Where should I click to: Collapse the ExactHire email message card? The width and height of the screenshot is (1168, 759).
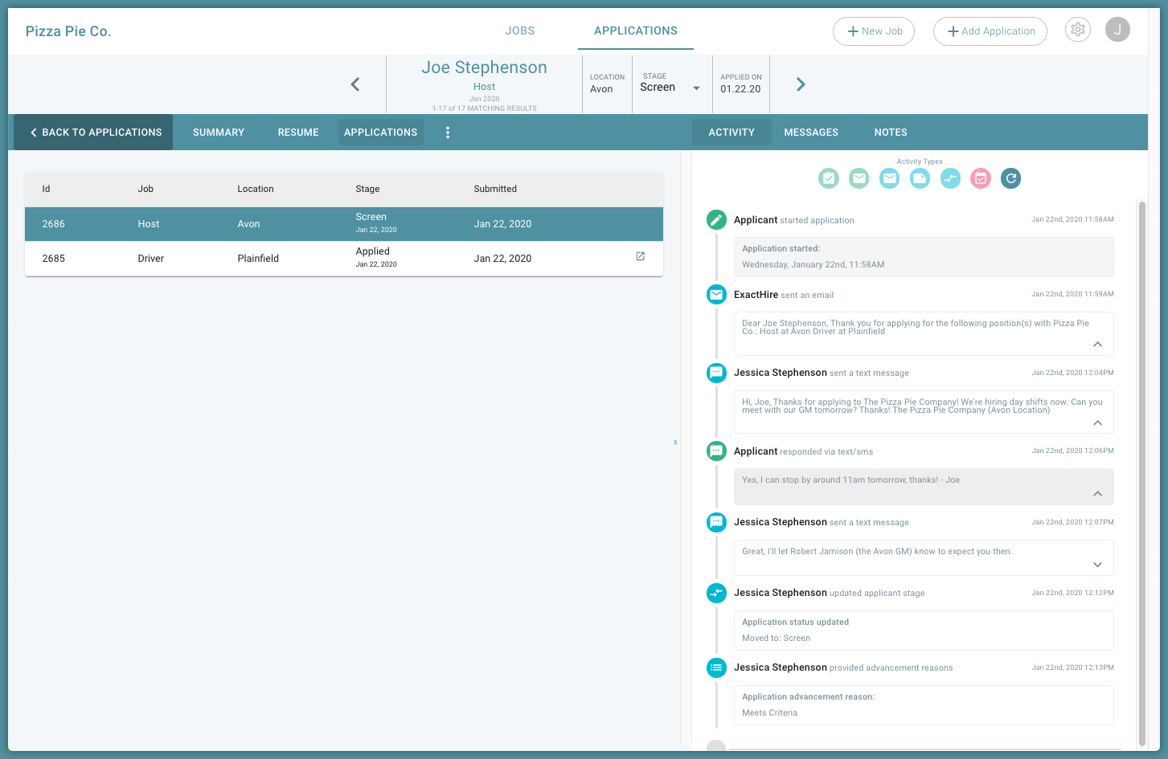pos(1097,344)
